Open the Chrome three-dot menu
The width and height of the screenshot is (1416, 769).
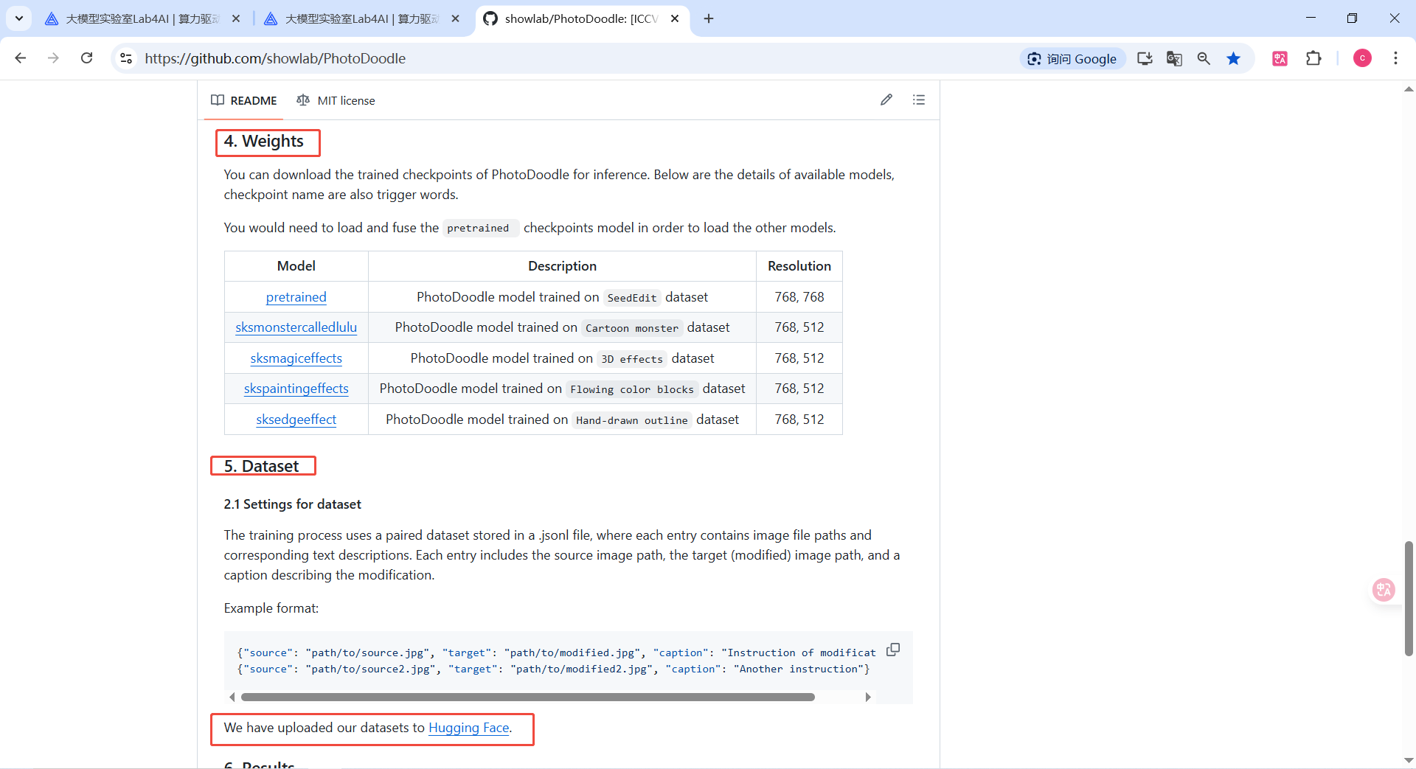click(x=1395, y=58)
